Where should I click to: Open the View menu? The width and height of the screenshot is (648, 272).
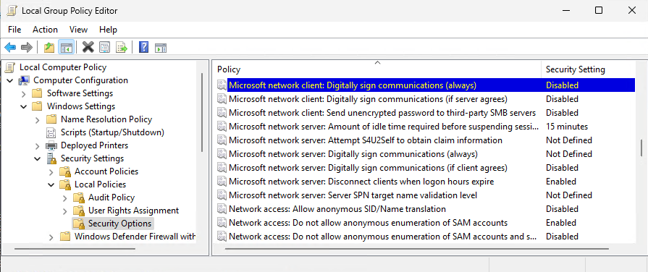click(78, 30)
